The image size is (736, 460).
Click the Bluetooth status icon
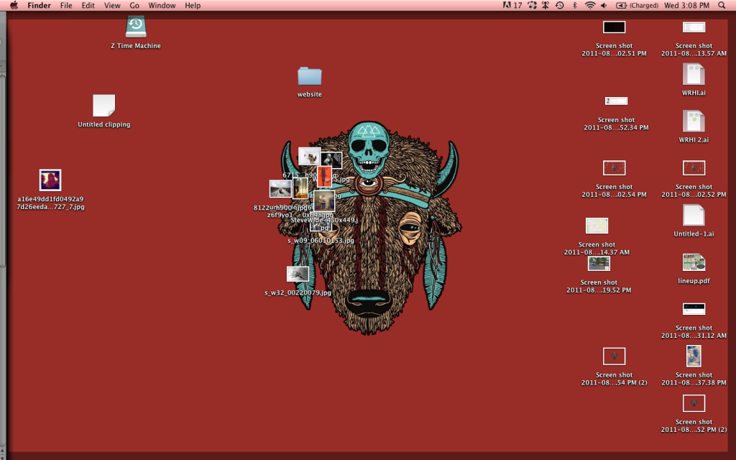(574, 5)
